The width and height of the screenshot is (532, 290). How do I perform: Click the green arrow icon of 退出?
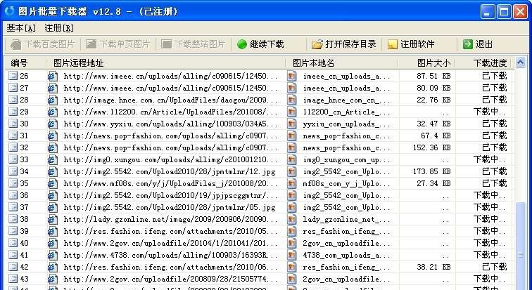(467, 44)
